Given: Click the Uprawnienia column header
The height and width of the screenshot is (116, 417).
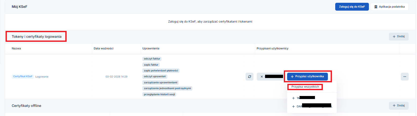Looking at the screenshot, I should point(151,48).
